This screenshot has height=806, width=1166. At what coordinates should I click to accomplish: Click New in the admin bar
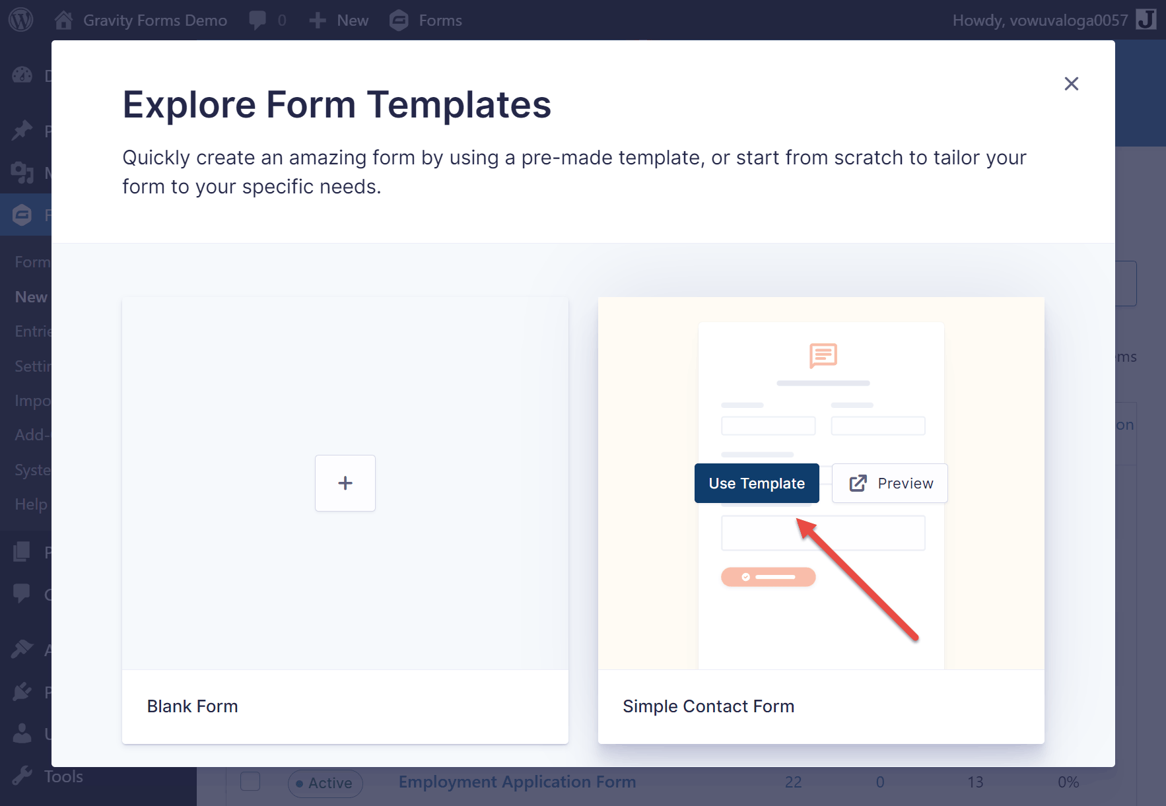click(353, 20)
